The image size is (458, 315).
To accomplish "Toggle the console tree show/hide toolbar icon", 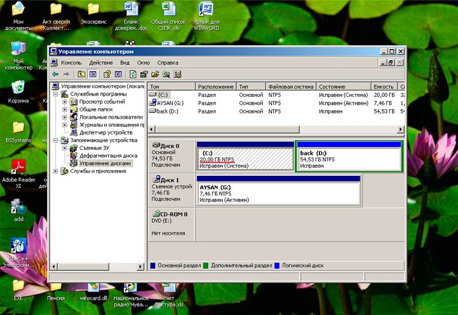I will [x=92, y=74].
